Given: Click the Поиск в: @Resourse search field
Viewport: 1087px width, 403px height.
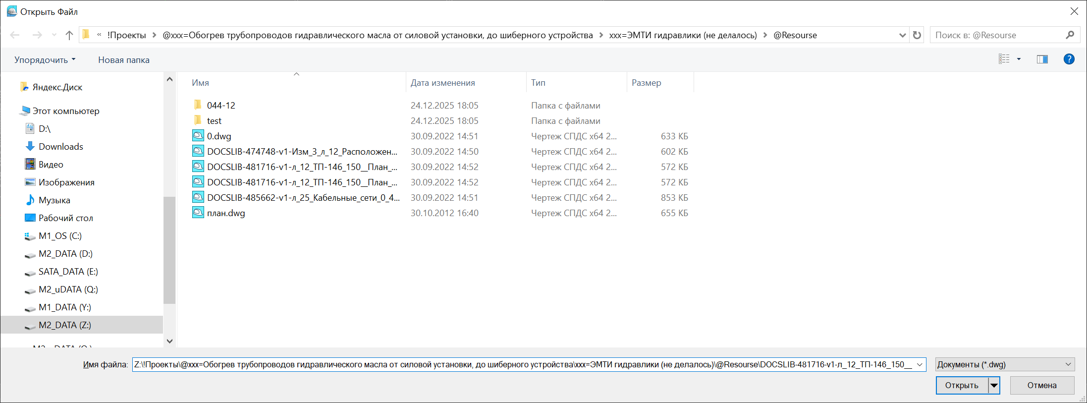Looking at the screenshot, I should pyautogui.click(x=996, y=35).
